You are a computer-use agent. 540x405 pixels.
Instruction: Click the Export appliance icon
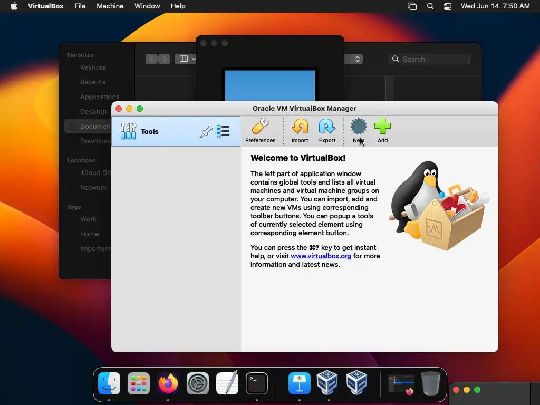tap(327, 131)
